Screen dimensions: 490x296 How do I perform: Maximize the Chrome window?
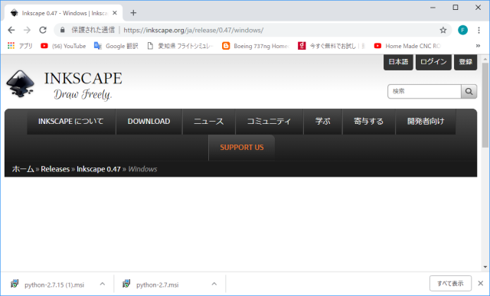456,8
